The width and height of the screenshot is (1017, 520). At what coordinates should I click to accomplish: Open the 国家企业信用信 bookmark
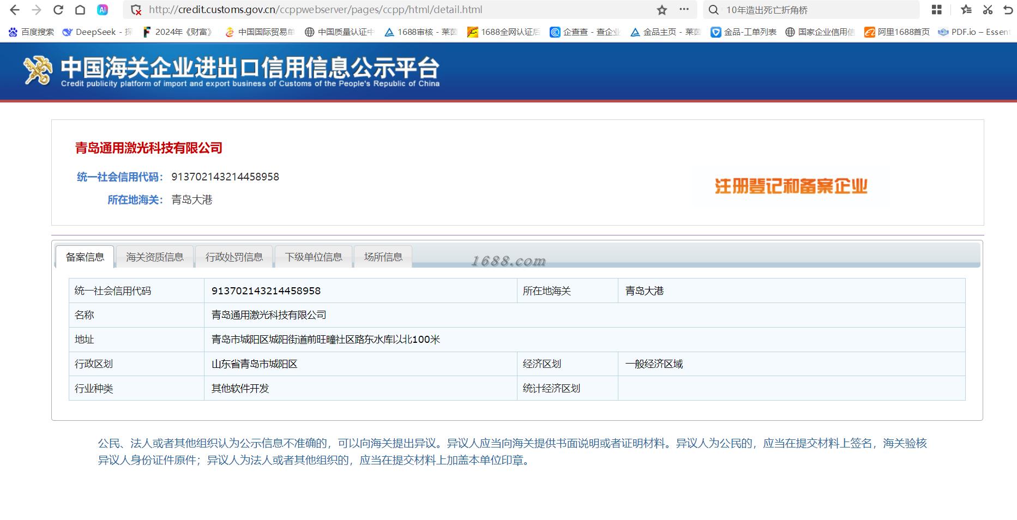820,32
